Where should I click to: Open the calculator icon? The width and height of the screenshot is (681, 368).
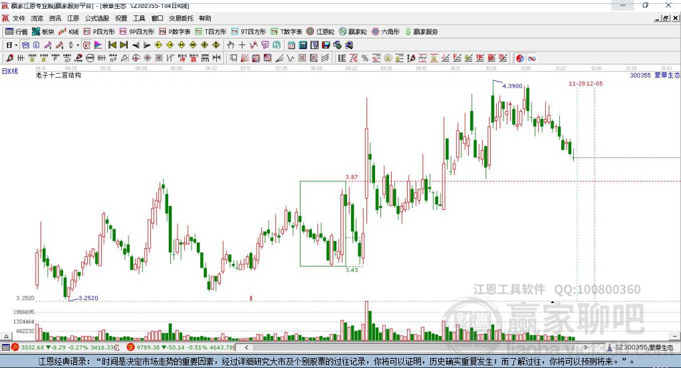click(303, 45)
